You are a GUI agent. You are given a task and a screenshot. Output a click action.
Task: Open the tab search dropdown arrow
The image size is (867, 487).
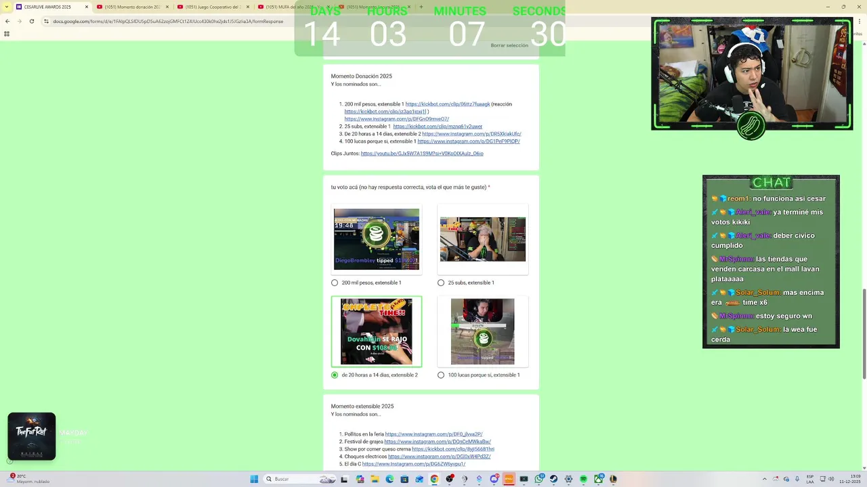(7, 7)
